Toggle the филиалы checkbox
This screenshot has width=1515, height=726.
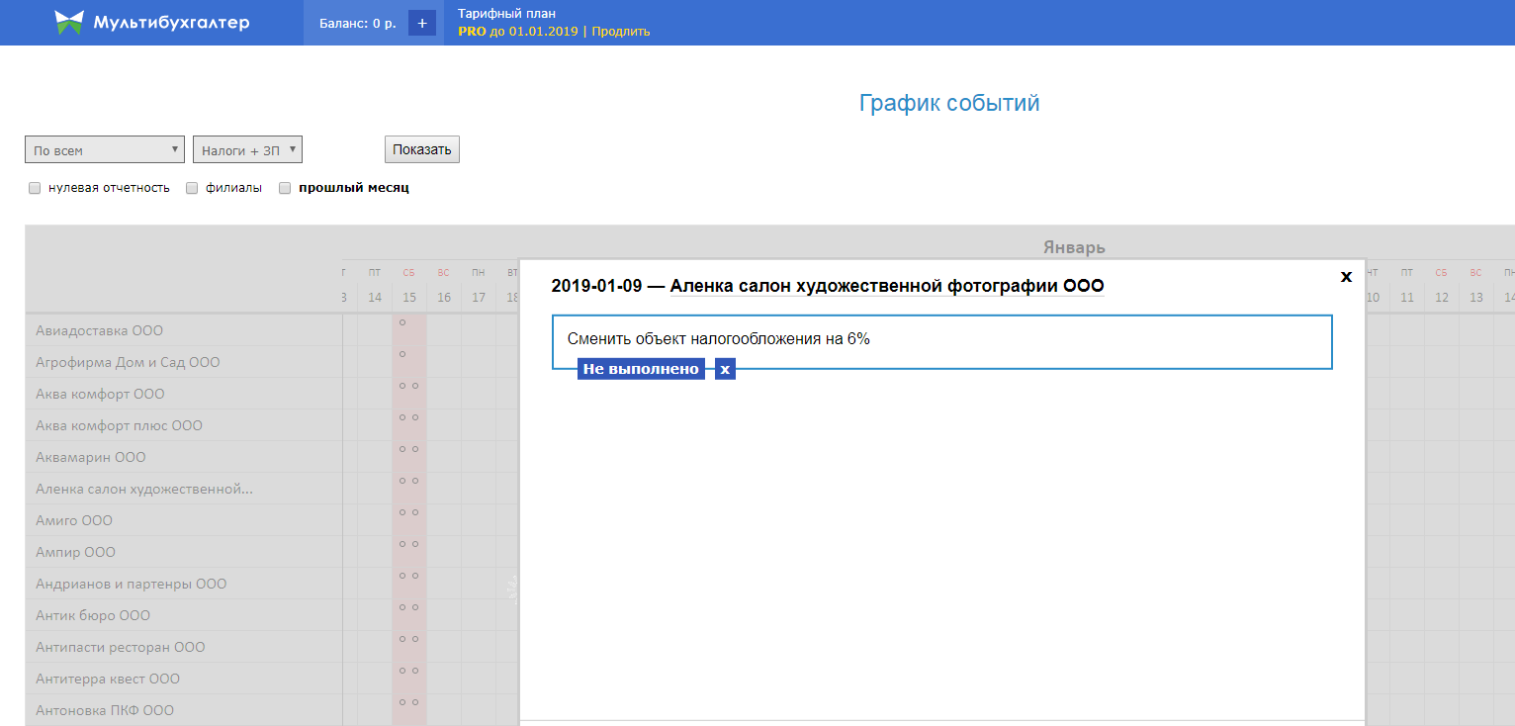point(192,188)
